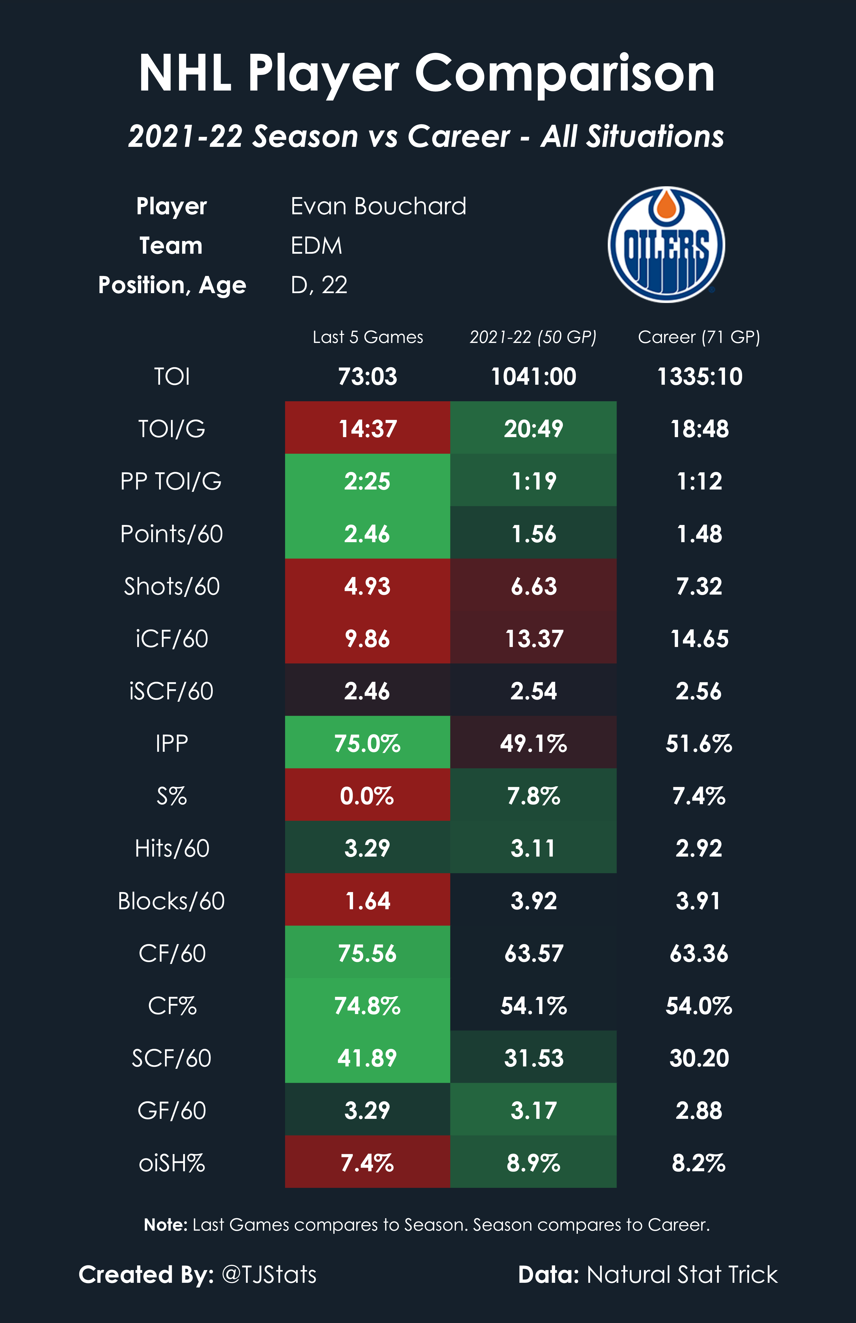Image resolution: width=856 pixels, height=1323 pixels.
Task: Click the red 0.0% shooting percentage cell
Action: click(367, 795)
